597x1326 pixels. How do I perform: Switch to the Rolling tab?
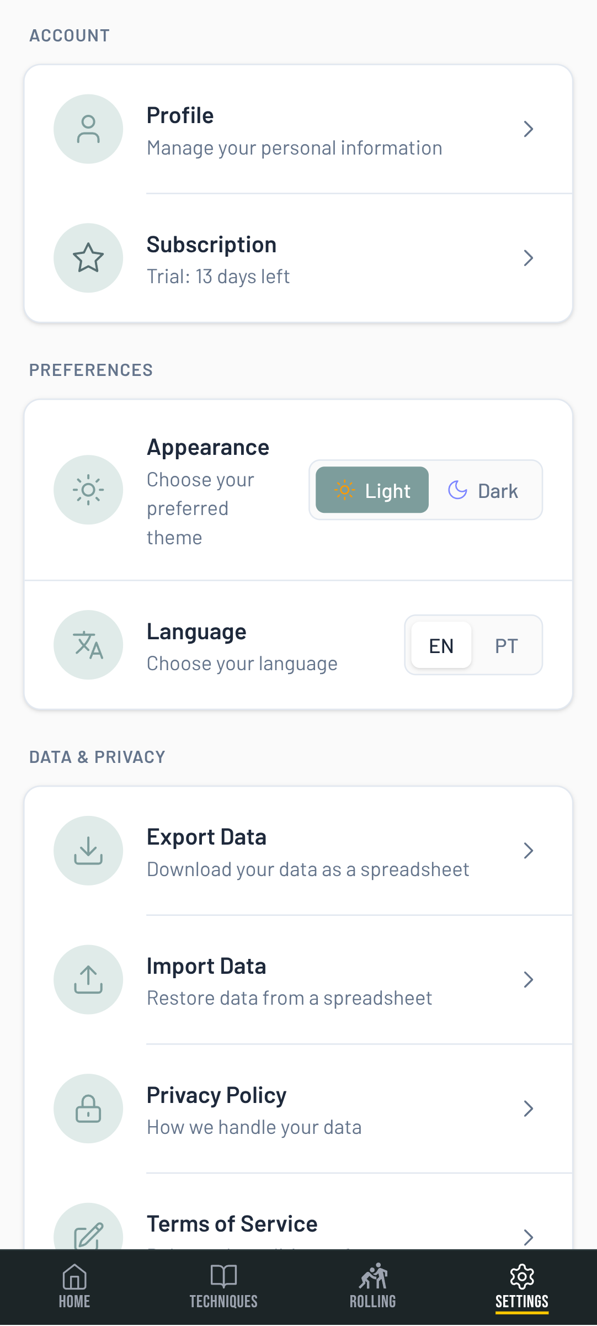pos(373,1287)
